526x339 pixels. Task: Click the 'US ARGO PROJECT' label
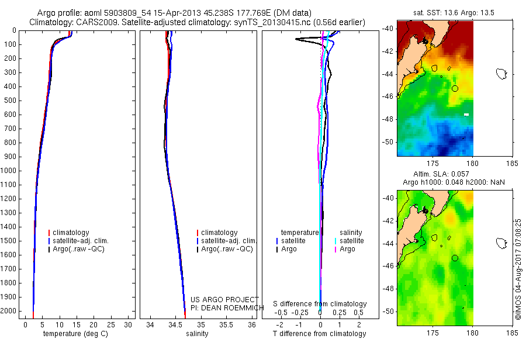coord(224,299)
